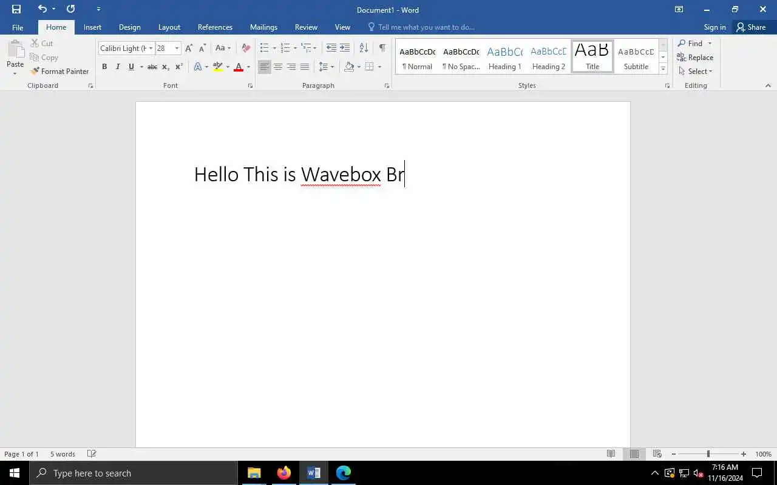Screen dimensions: 777x485
Task: Apply red font color
Action: tap(239, 67)
